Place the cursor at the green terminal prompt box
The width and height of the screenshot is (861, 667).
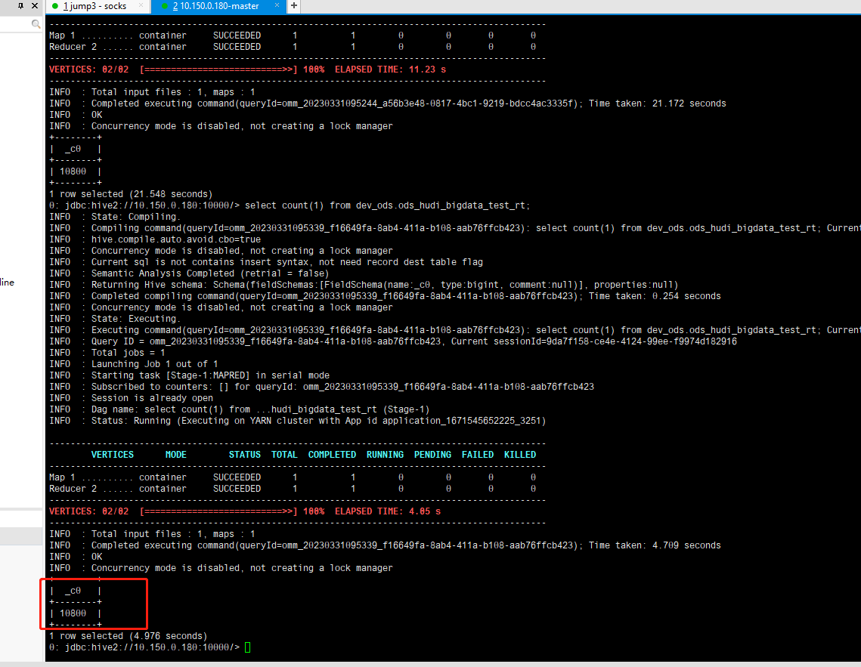248,647
